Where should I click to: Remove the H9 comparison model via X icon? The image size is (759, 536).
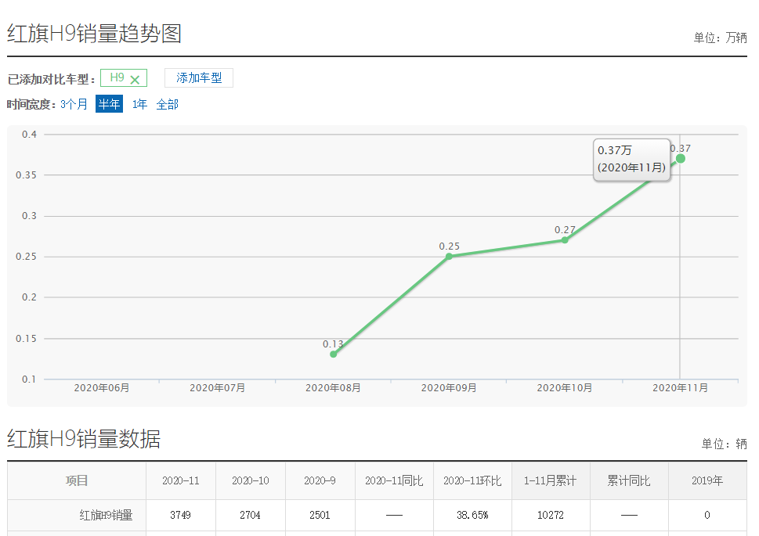tap(135, 80)
